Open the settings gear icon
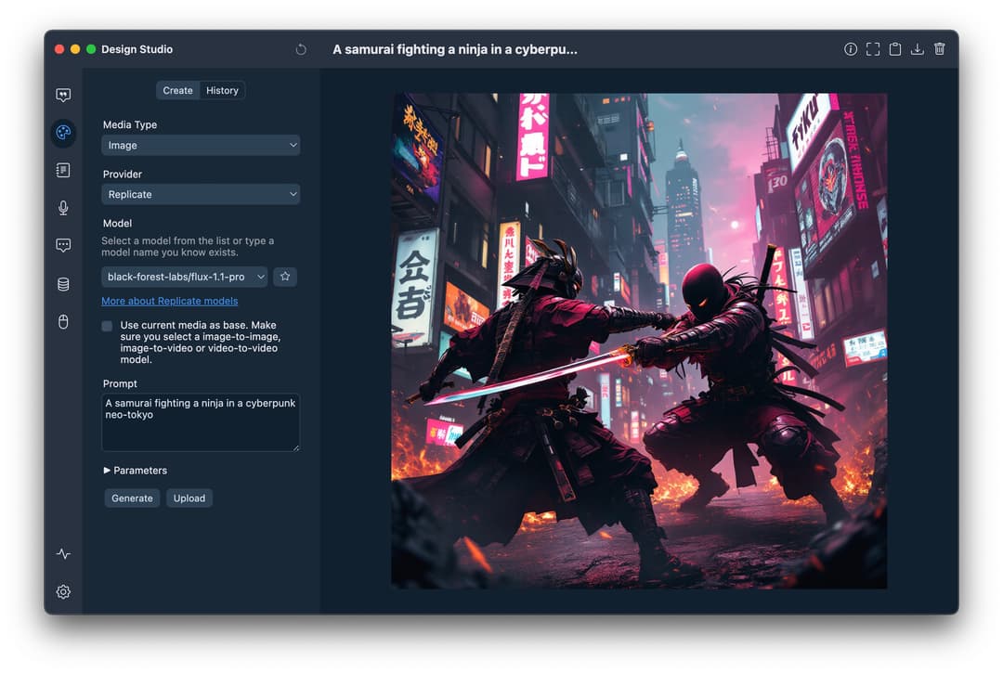 point(63,592)
